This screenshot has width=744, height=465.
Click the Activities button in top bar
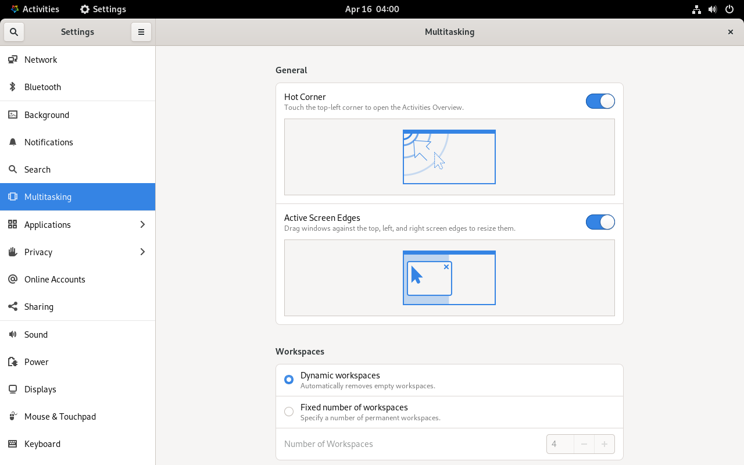[x=35, y=9]
